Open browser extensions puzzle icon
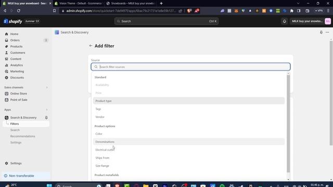333x187 pixels. 291,10
